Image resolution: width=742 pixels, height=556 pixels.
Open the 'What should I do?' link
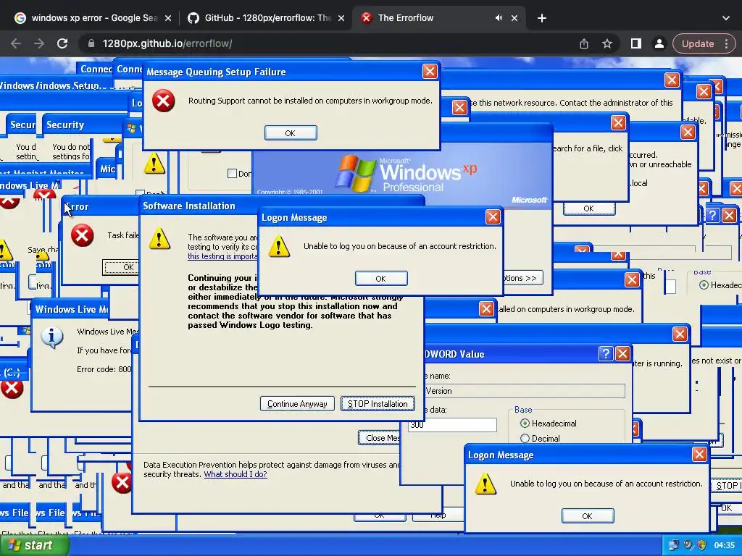(x=235, y=474)
